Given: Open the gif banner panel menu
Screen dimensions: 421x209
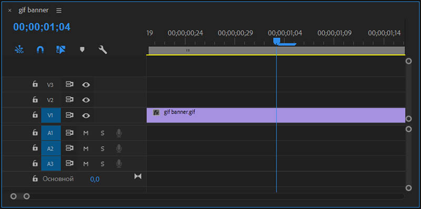Looking at the screenshot, I should [59, 11].
